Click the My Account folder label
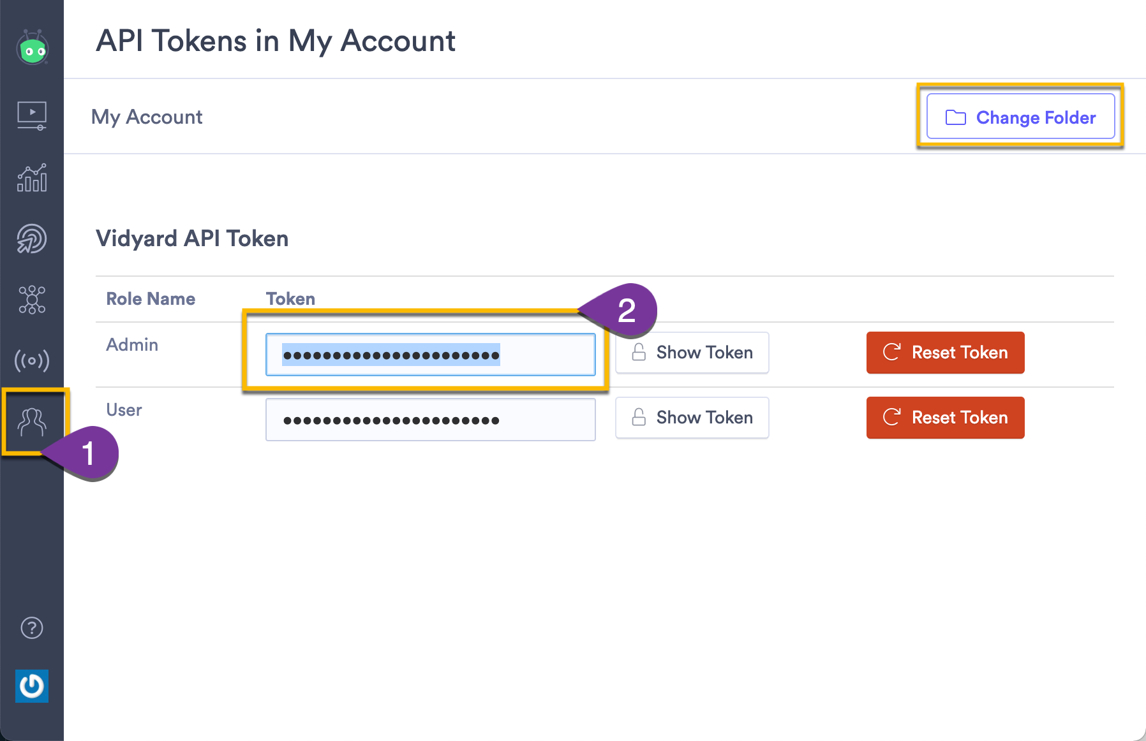 click(147, 117)
